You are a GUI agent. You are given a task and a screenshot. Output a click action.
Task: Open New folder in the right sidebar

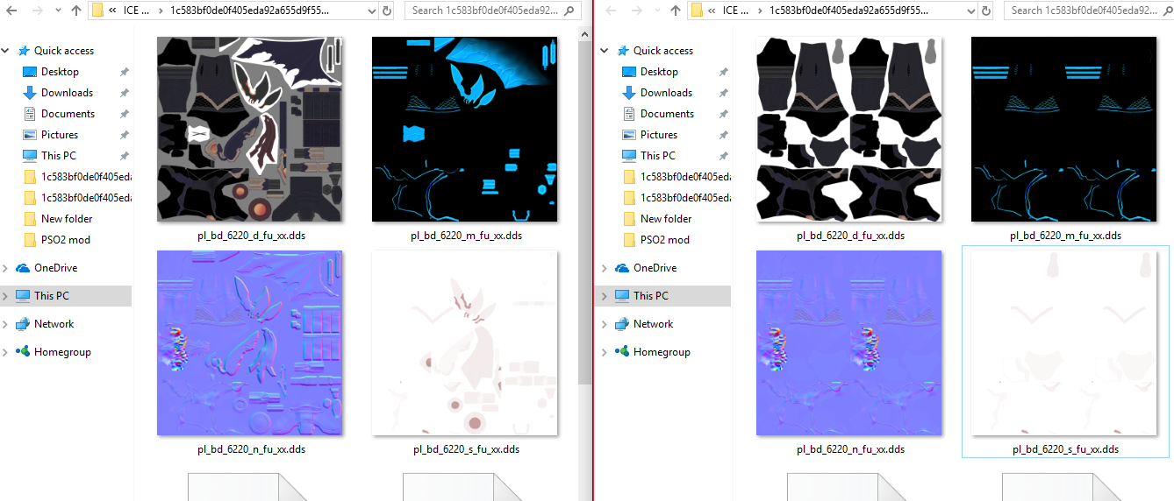pyautogui.click(x=665, y=219)
